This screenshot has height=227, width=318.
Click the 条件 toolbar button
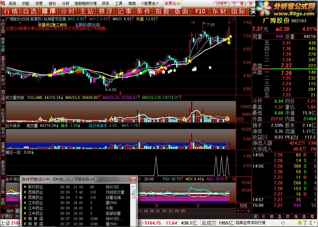[x=143, y=12]
